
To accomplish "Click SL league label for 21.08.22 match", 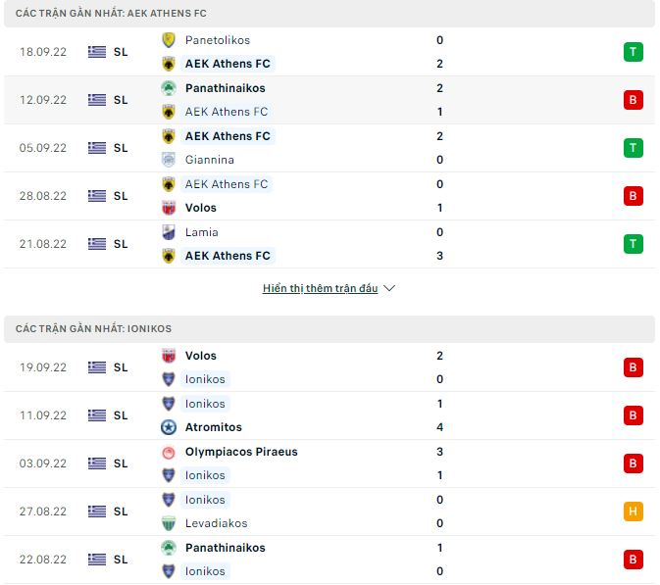I will 121,244.
